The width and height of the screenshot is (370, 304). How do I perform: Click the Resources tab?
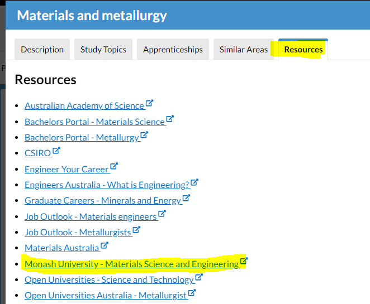pos(303,50)
